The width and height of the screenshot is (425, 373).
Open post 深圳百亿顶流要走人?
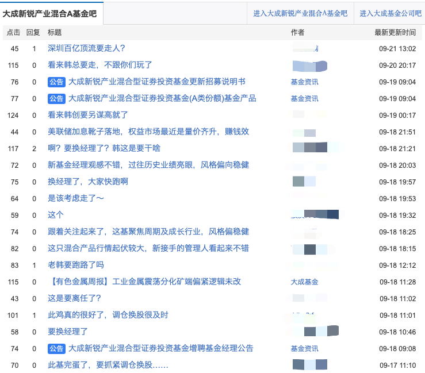[x=86, y=48]
